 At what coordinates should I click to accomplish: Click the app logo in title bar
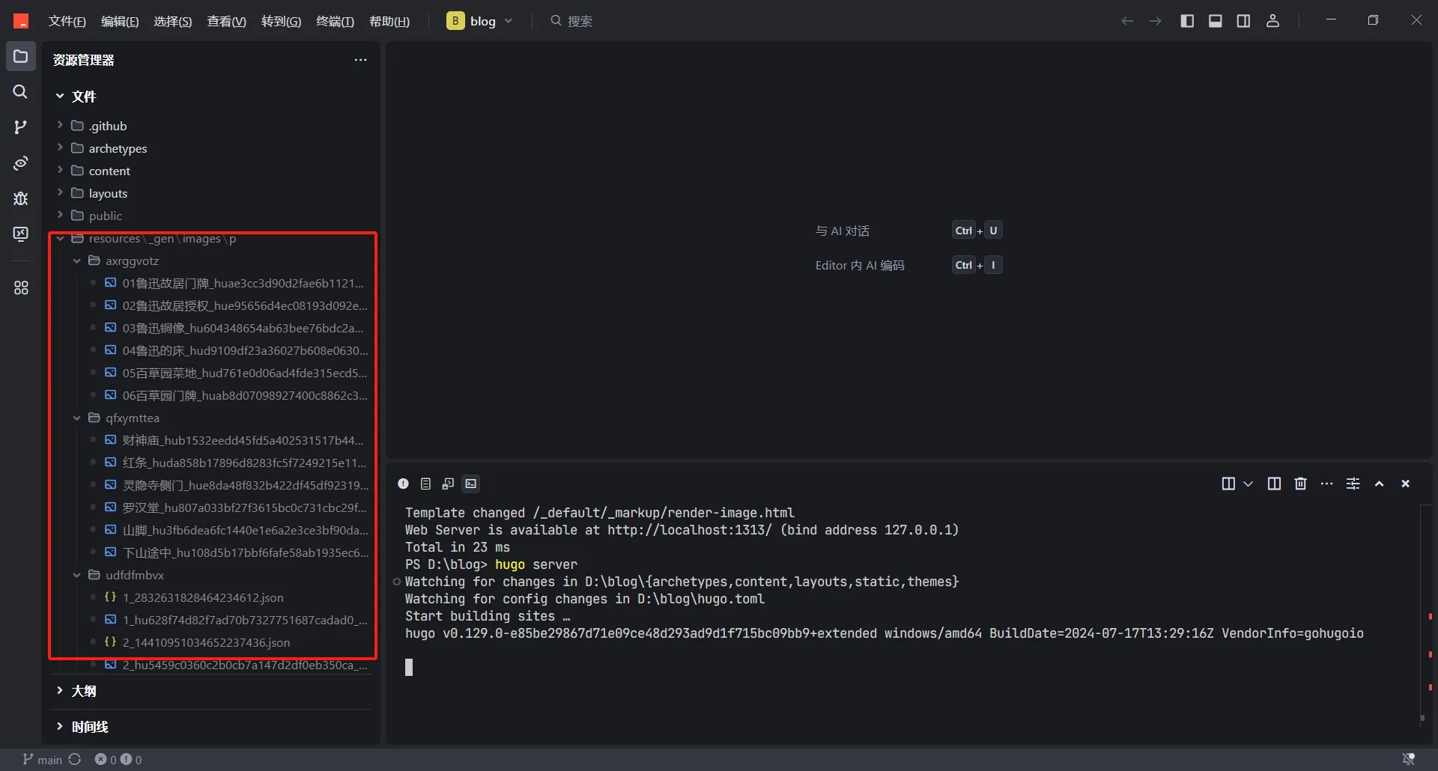(21, 21)
